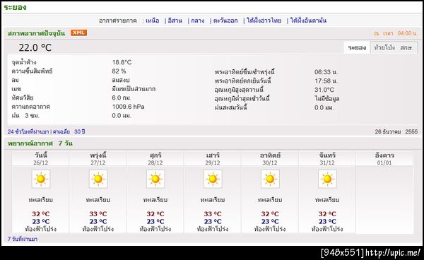Click the 26 ธันวาคม 2555 date
This screenshot has width=424, height=260.
(x=396, y=131)
